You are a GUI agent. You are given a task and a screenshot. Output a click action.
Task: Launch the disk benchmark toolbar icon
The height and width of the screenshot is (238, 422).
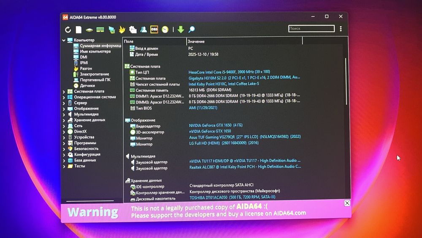click(x=89, y=30)
